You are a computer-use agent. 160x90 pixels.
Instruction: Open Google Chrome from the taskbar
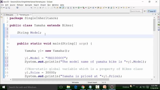[x=83, y=87]
